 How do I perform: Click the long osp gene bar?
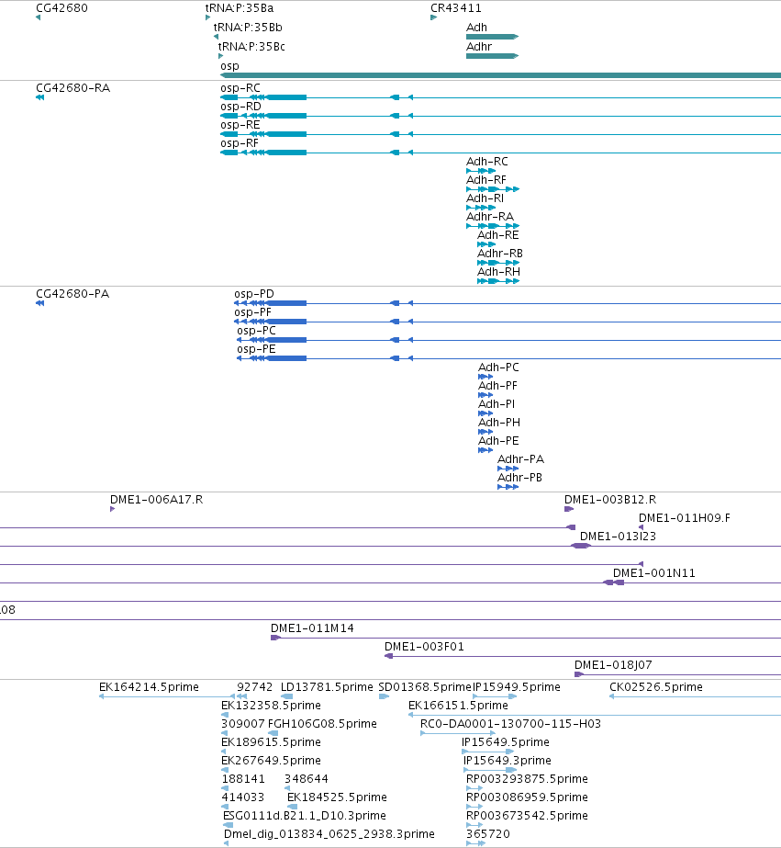tap(501, 75)
